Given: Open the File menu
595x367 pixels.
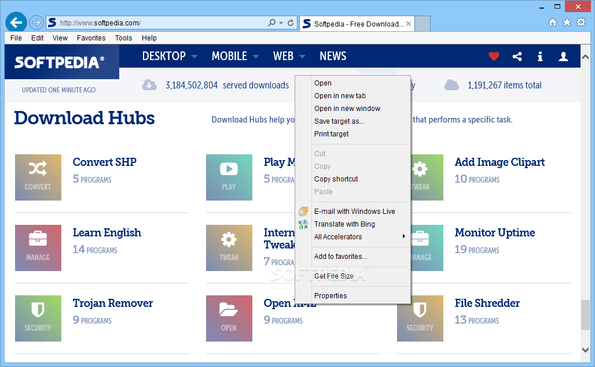Looking at the screenshot, I should point(16,38).
